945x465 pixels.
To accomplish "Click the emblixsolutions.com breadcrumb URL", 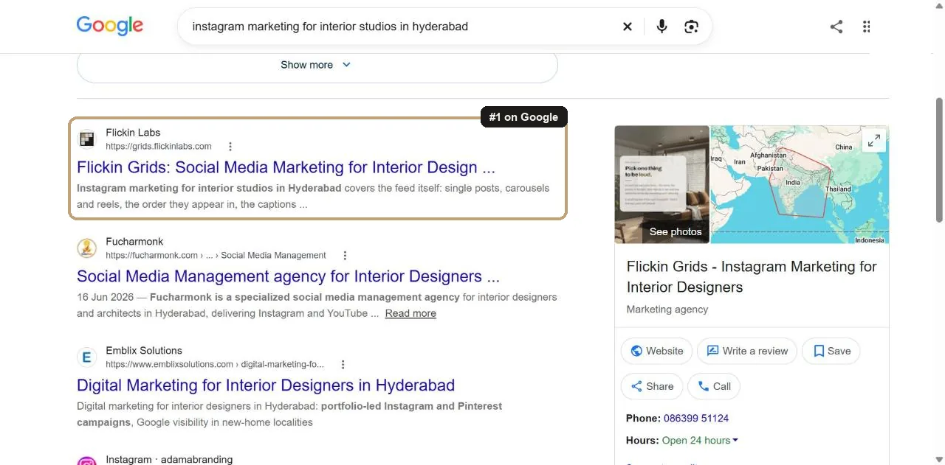I will (x=215, y=365).
